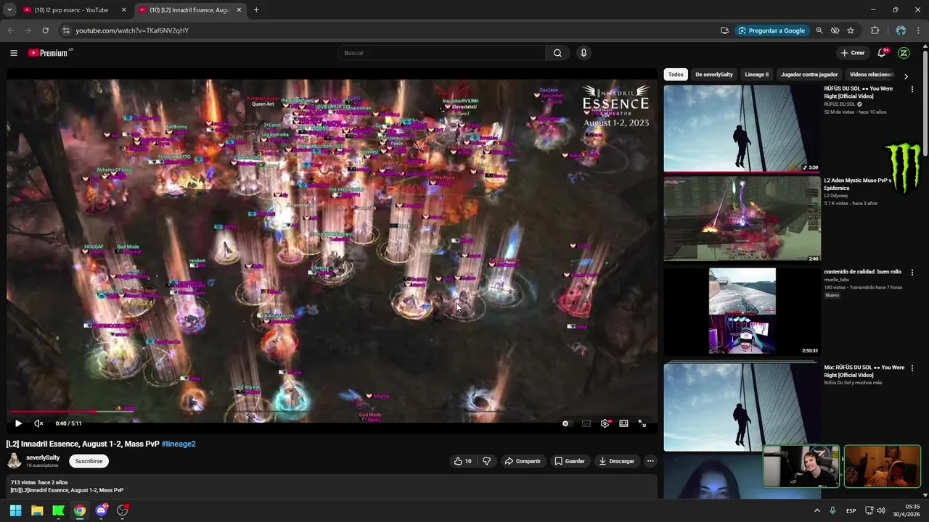Click the youtube.com address bar URL
The height and width of the screenshot is (522, 929).
[x=132, y=30]
